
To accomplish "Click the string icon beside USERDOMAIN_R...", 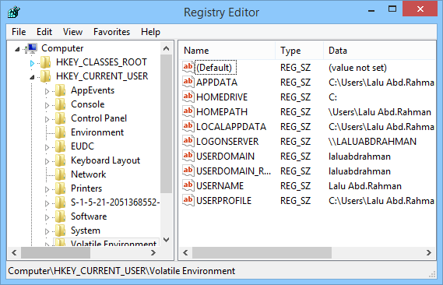I will [188, 171].
